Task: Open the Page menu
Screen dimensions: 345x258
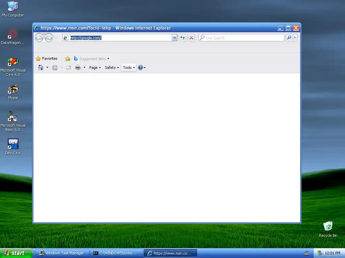Action: click(95, 68)
